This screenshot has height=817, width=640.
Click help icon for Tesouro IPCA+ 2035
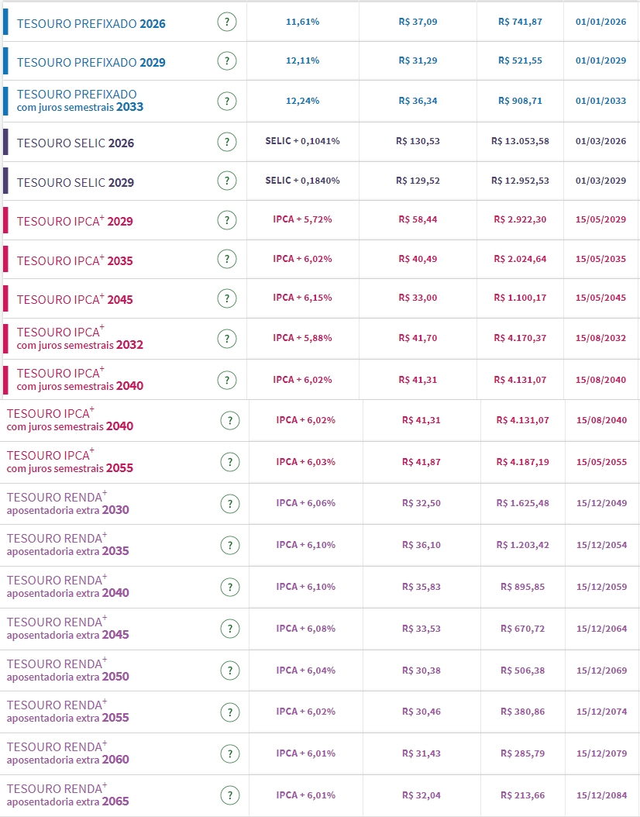[x=226, y=259]
